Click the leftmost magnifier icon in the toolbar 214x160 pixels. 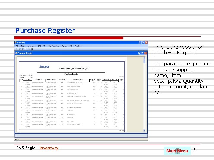click(x=17, y=49)
